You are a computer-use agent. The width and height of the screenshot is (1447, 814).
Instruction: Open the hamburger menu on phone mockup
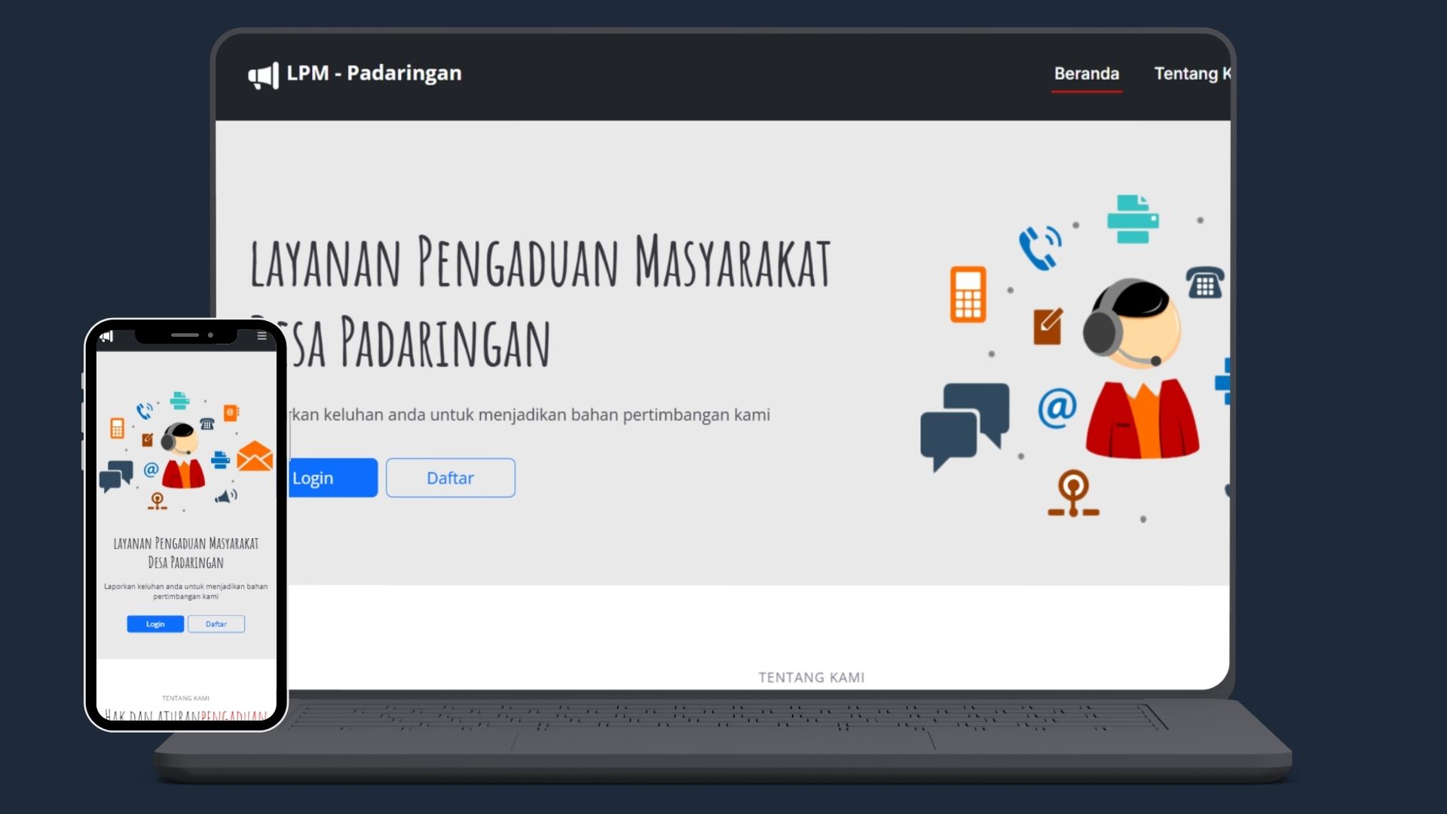(262, 336)
